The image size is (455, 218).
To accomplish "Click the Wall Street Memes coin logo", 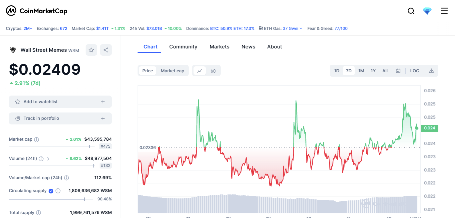I will pos(13,50).
